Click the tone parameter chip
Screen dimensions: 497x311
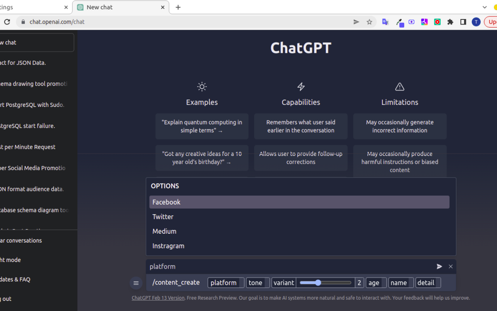[x=258, y=283]
